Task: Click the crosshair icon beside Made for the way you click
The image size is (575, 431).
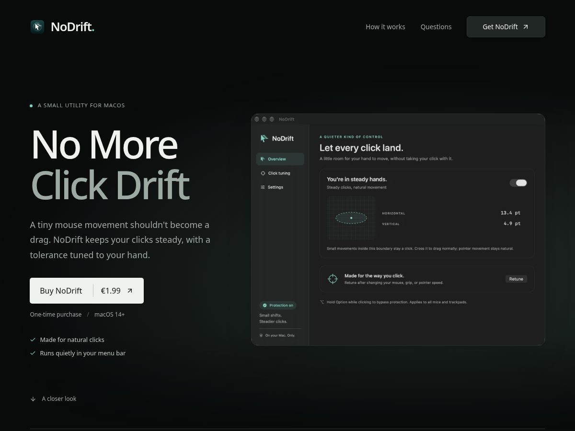Action: (333, 279)
